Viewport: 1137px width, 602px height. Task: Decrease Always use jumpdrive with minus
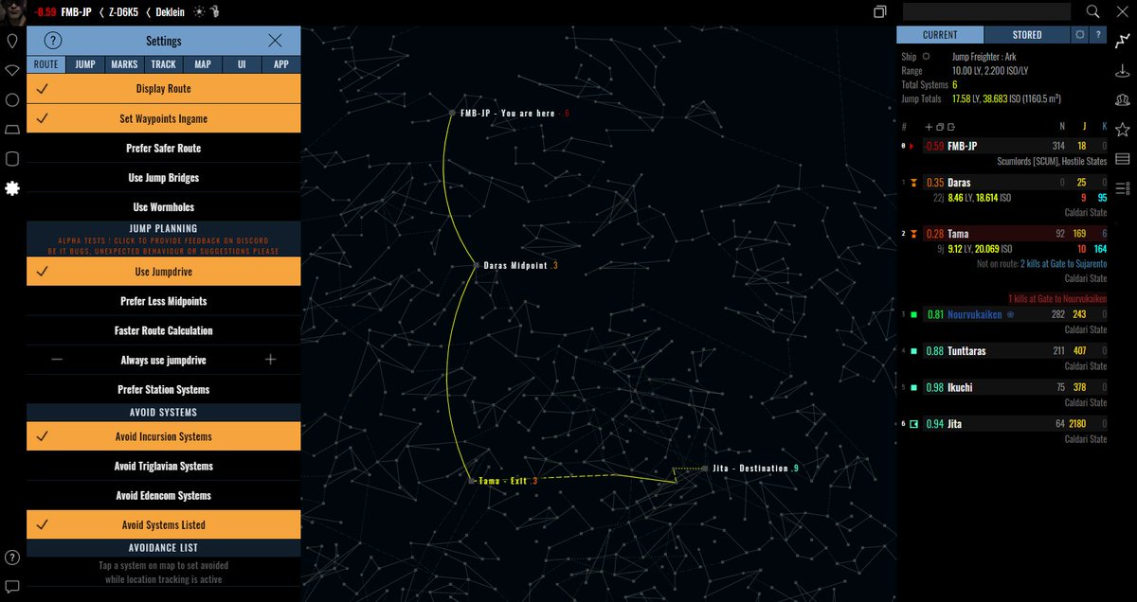(x=58, y=360)
